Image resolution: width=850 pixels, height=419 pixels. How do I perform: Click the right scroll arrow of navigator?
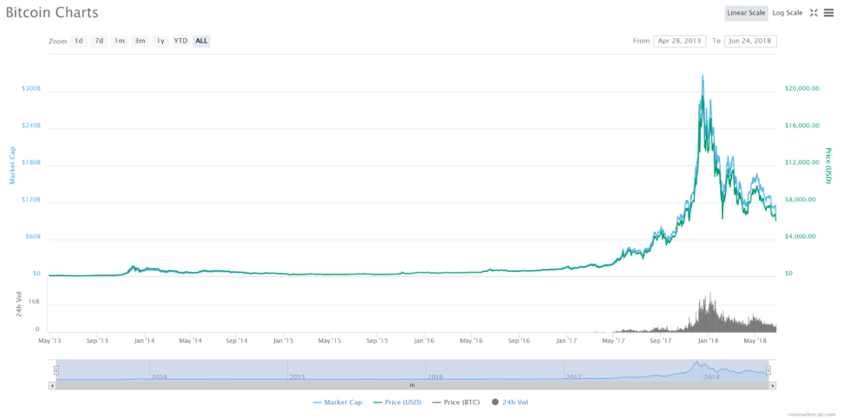(773, 385)
